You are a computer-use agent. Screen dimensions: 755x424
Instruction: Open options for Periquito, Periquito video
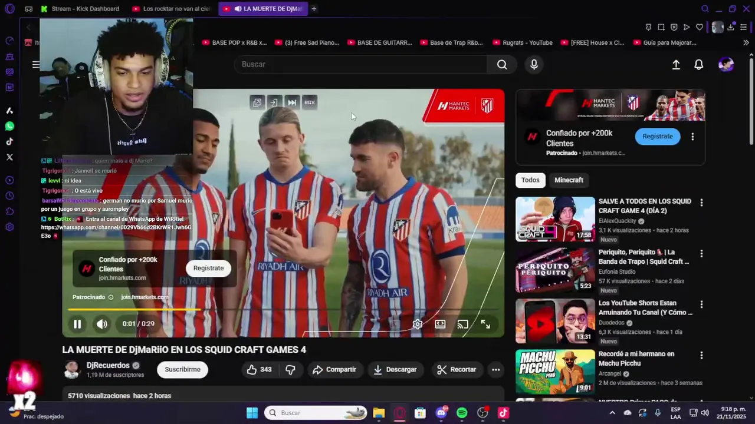[701, 254]
